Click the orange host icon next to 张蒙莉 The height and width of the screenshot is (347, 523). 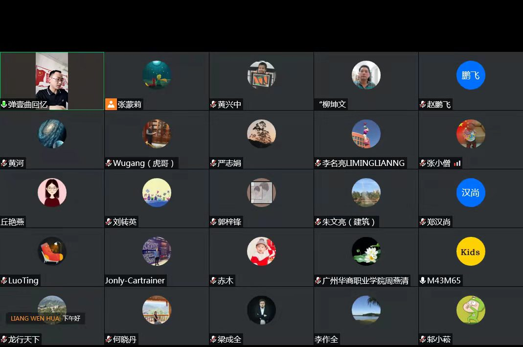coord(111,104)
